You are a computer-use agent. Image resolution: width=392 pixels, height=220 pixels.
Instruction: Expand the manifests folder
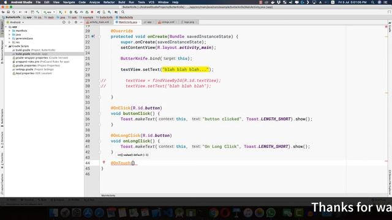pos(10,31)
